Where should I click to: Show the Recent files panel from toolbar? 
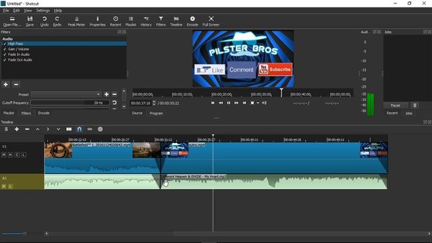click(x=115, y=21)
